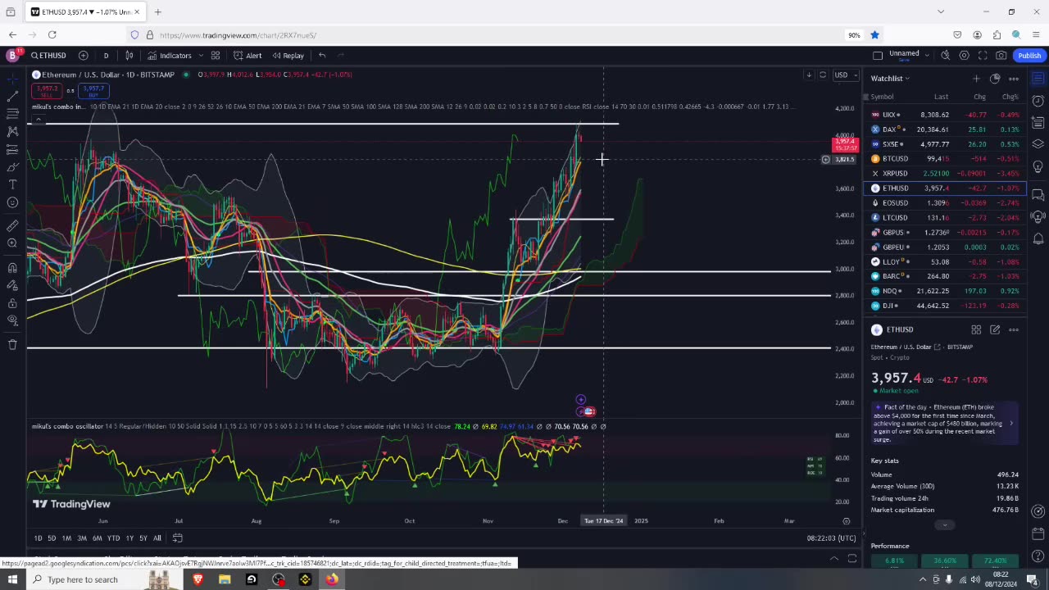The image size is (1049, 590).
Task: Enter fullscreen mode
Action: tap(983, 56)
